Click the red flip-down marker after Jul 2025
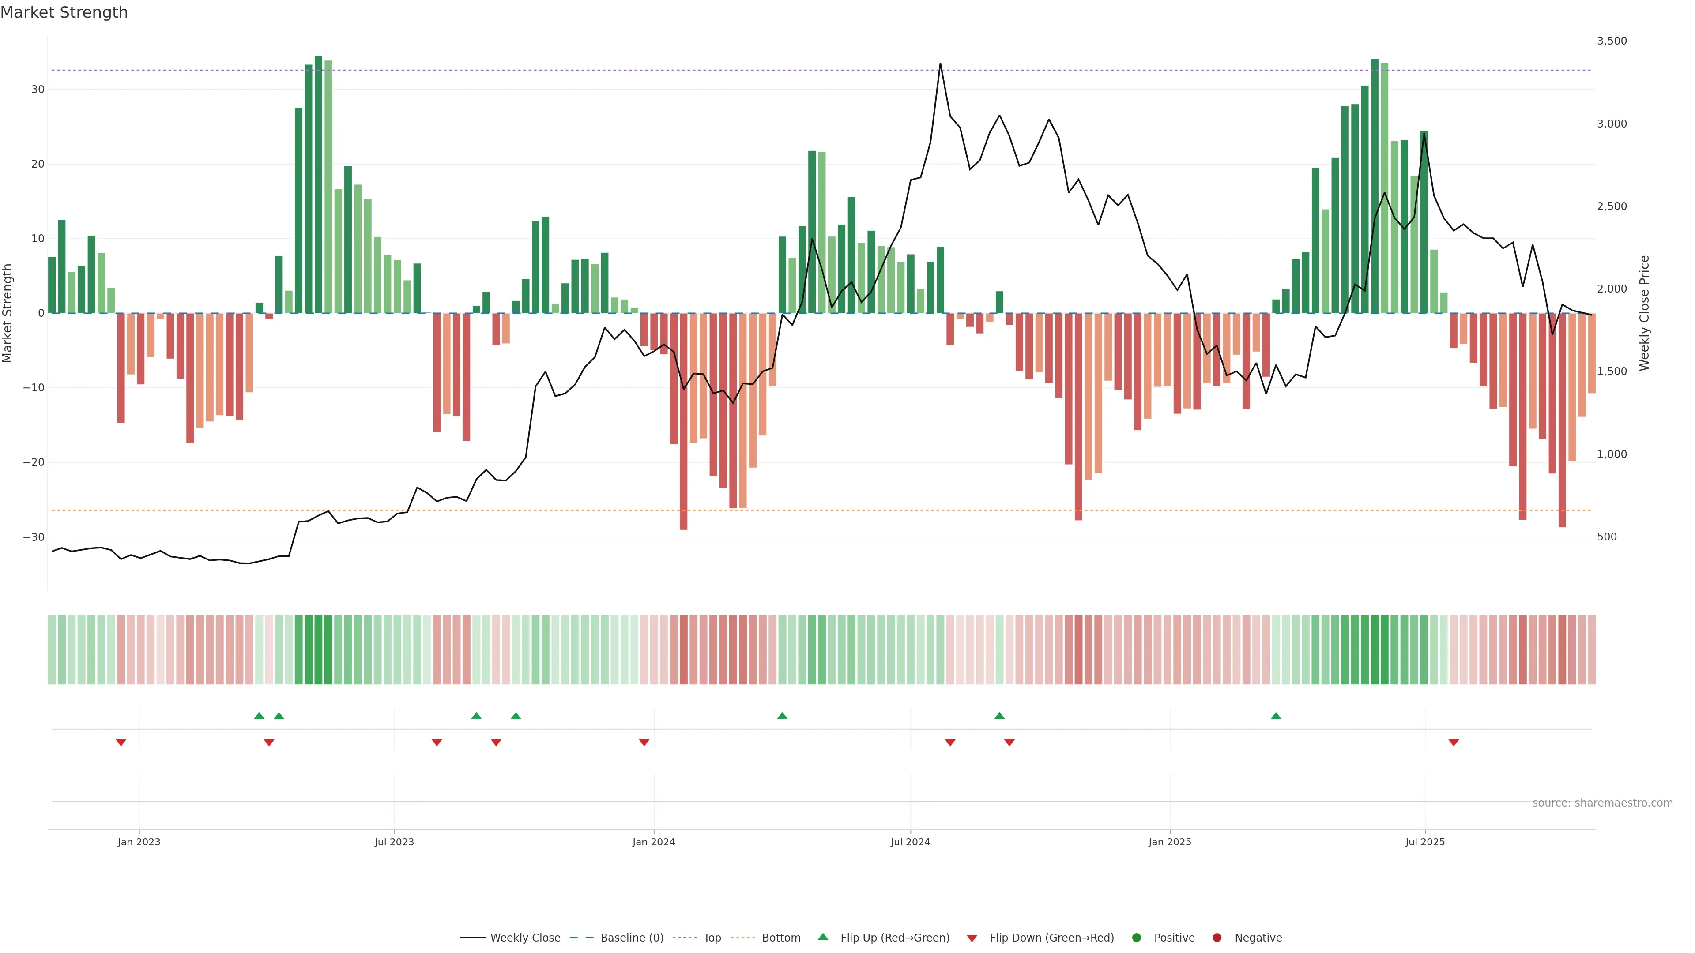The image size is (1695, 953). tap(1454, 743)
